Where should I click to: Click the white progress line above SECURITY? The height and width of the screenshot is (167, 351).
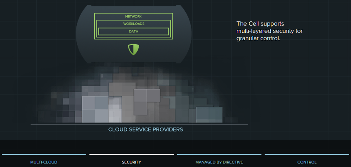131,154
